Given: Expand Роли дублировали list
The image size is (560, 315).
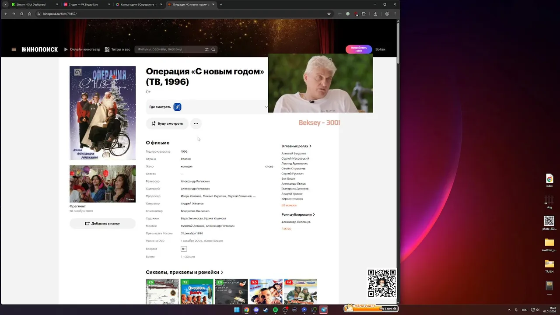Looking at the screenshot, I should 298,214.
